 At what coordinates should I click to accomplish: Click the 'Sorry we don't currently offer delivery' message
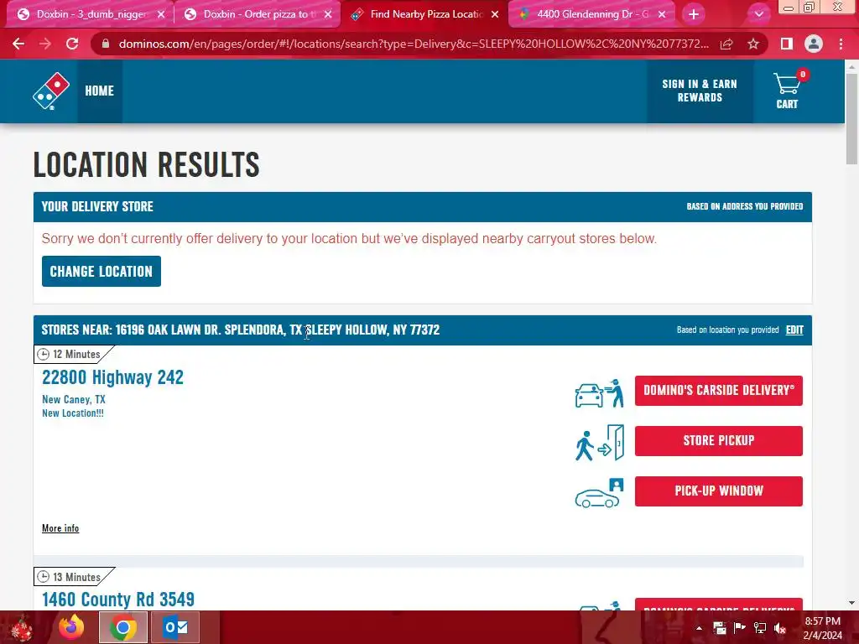pos(349,239)
